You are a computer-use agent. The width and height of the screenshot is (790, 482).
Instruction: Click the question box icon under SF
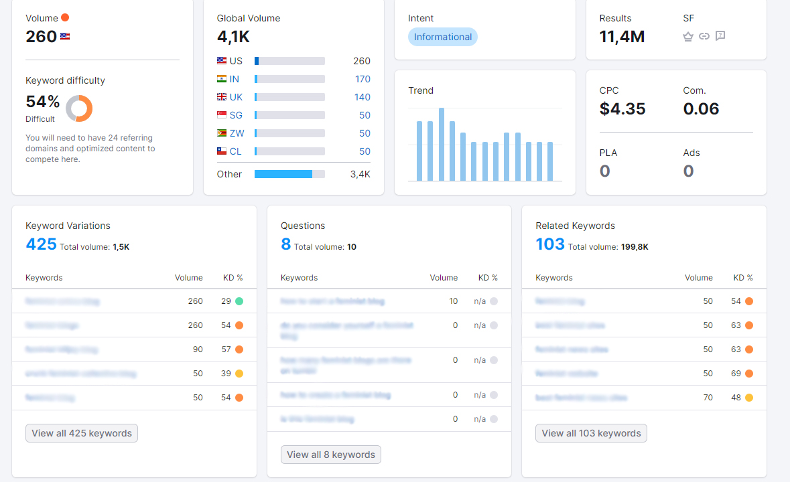720,35
